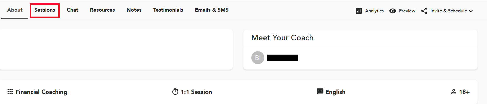Click the stopwatch icon beside 1:1 Session

coord(175,92)
